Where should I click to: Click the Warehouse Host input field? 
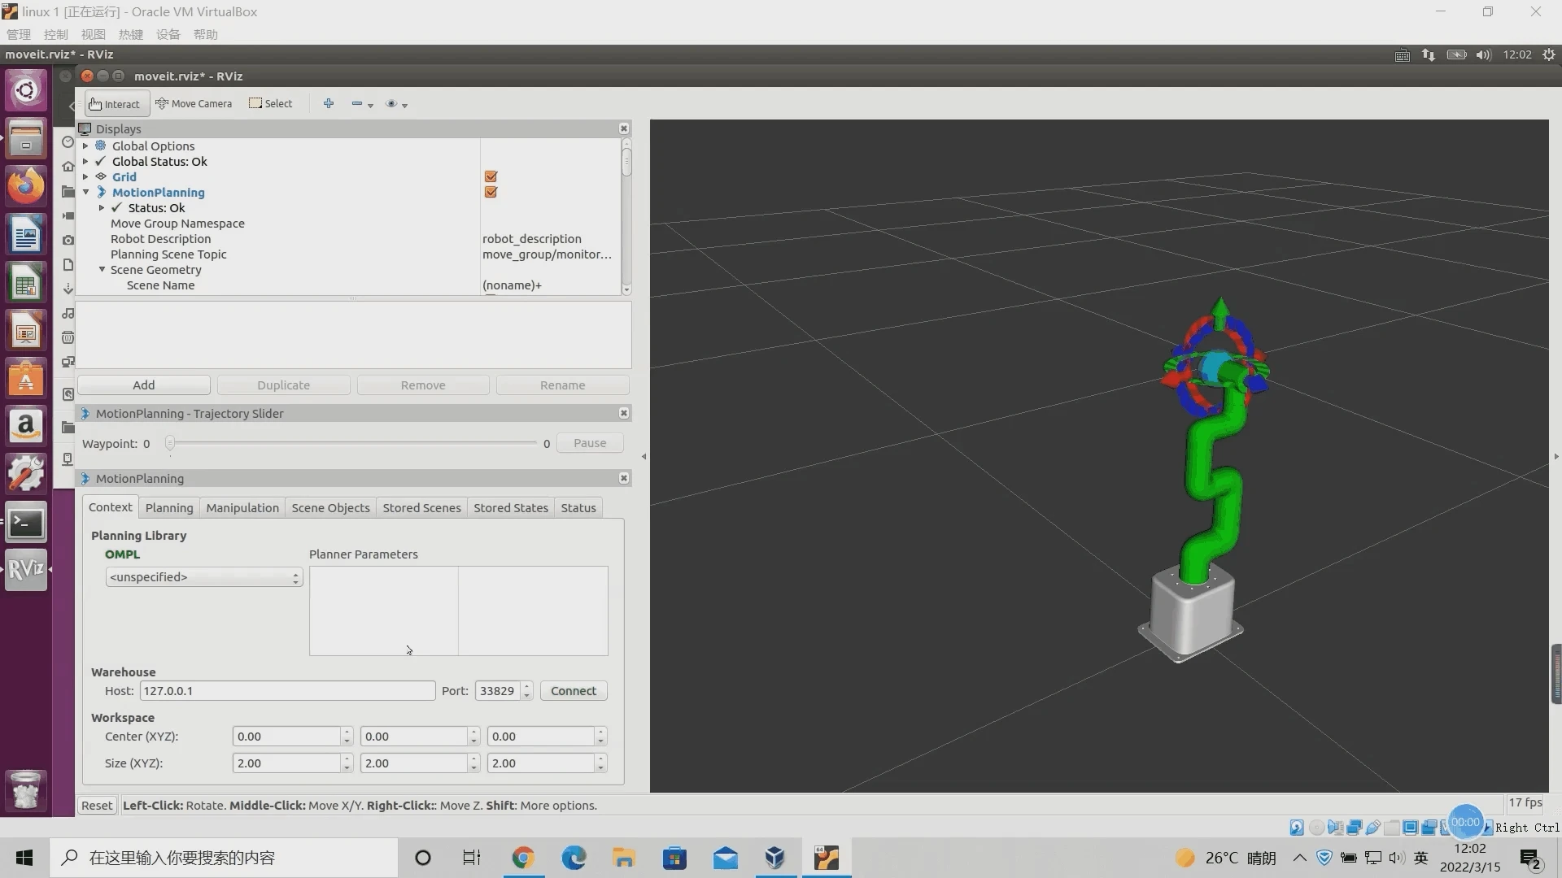pos(287,691)
